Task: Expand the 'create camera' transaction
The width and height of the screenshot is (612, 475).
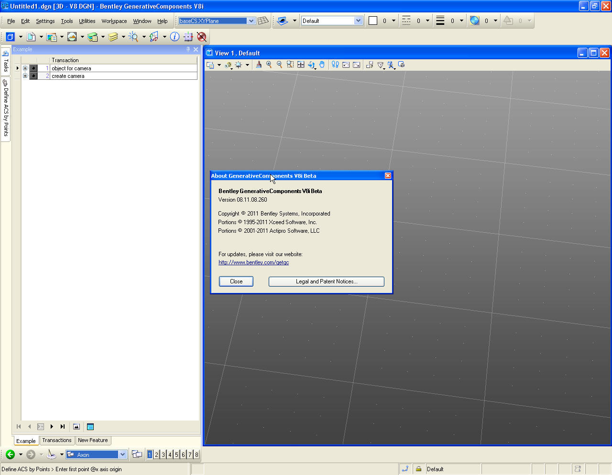Action: point(25,76)
